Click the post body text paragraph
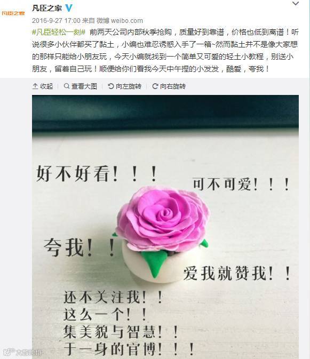 pyautogui.click(x=165, y=50)
